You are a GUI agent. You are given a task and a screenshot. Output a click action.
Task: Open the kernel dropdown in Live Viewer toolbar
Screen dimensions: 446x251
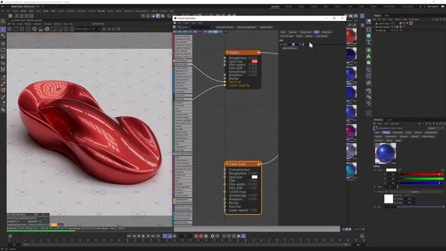click(x=96, y=29)
